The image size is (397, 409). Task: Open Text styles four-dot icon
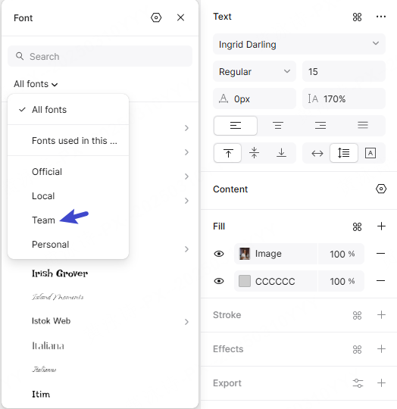[x=357, y=17]
